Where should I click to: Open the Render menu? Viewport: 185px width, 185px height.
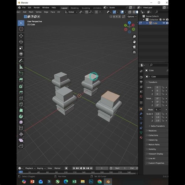[x=37, y=7]
